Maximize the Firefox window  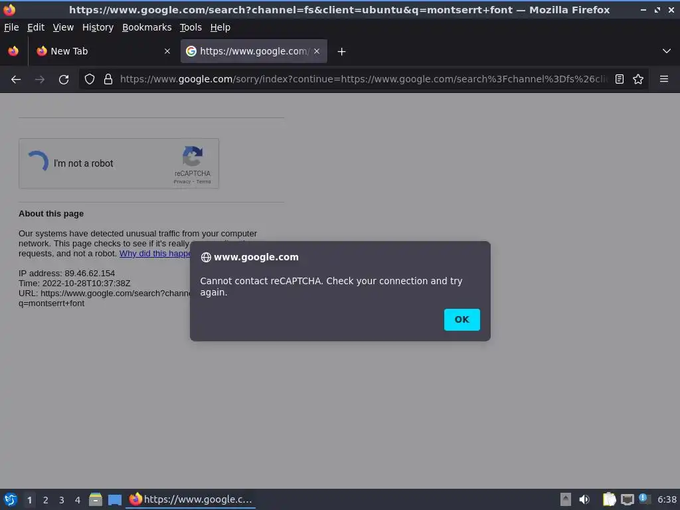pyautogui.click(x=657, y=9)
